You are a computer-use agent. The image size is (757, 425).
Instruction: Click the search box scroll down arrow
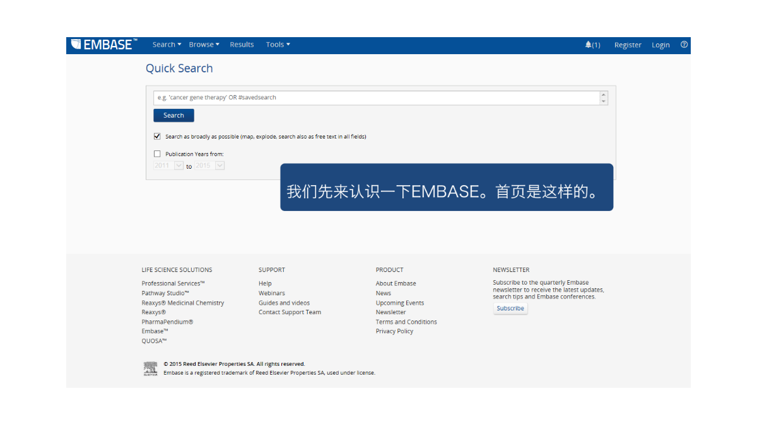tap(604, 101)
